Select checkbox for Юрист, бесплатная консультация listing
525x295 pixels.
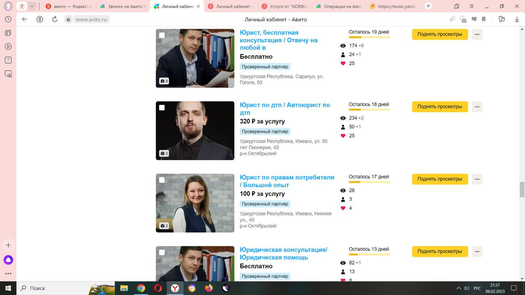(162, 35)
